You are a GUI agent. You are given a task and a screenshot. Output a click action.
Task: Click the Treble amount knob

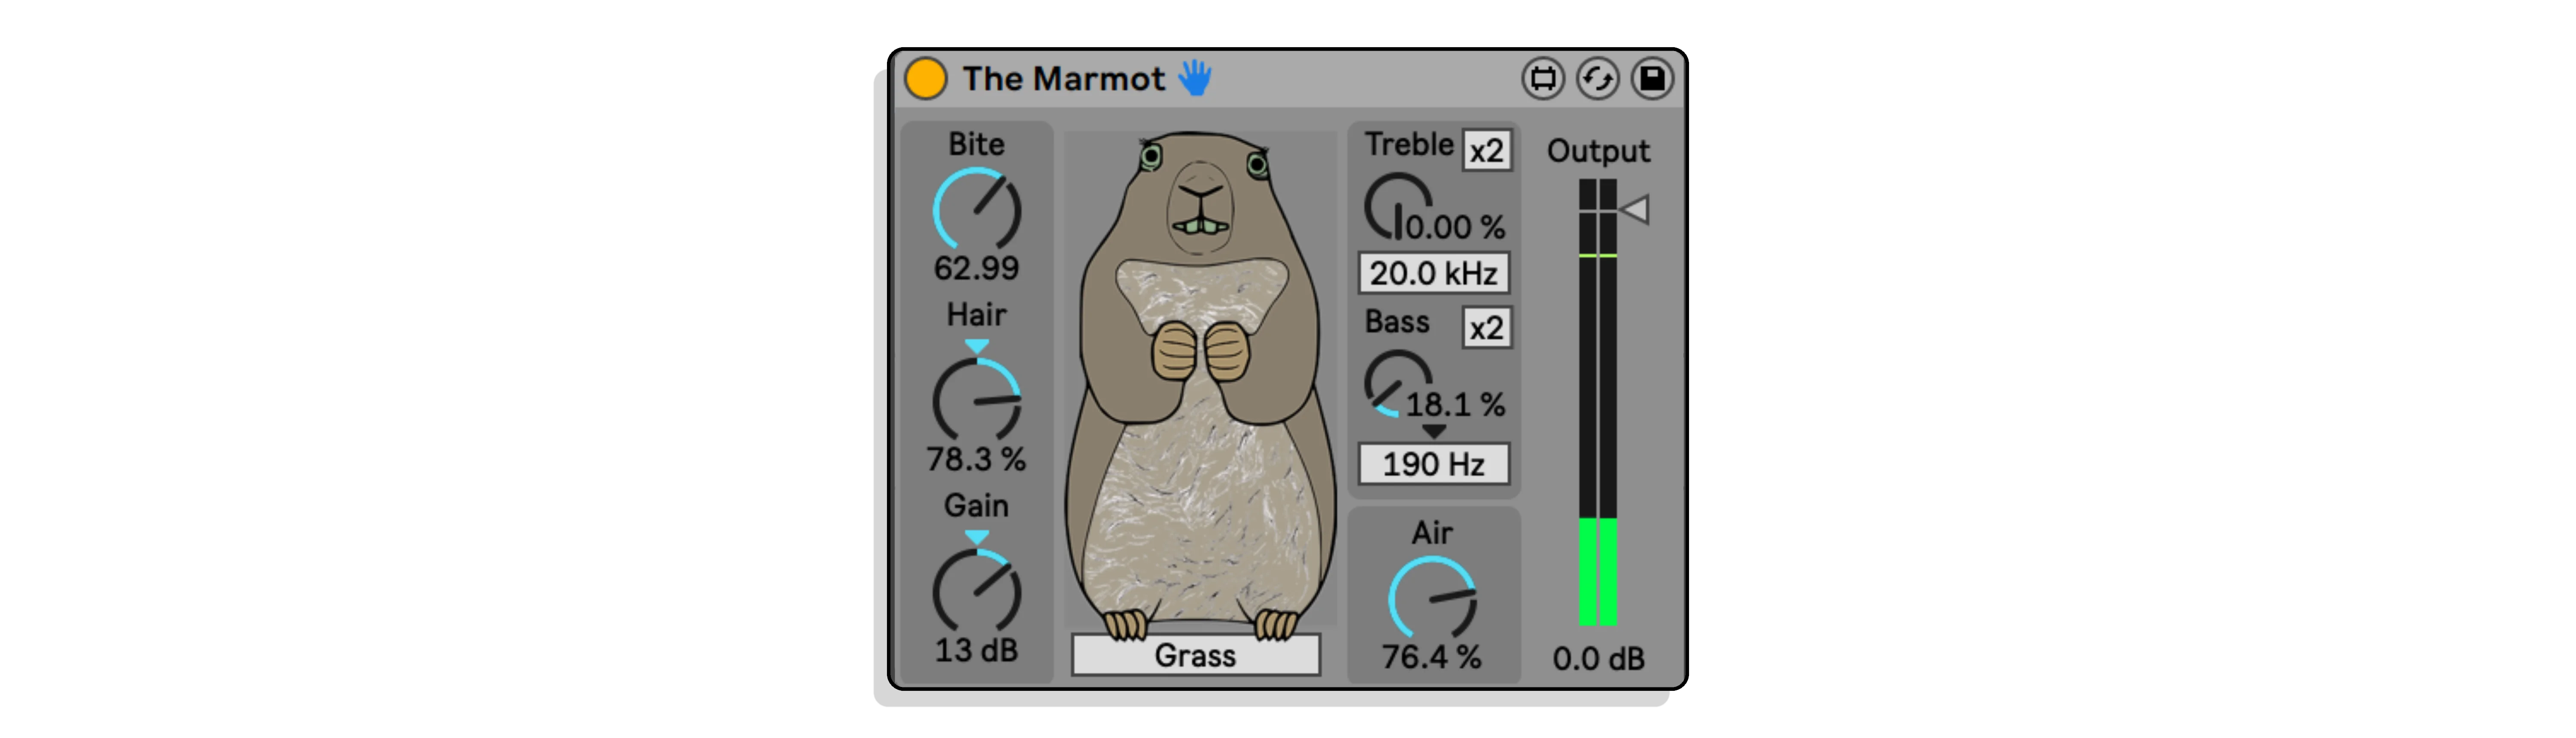click(1397, 207)
